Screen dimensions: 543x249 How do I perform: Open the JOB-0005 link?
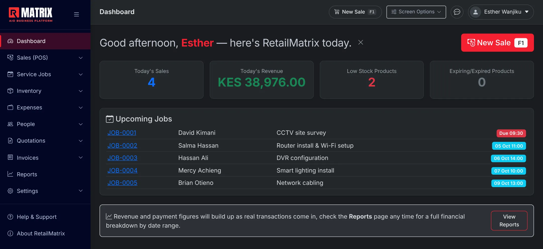point(122,183)
